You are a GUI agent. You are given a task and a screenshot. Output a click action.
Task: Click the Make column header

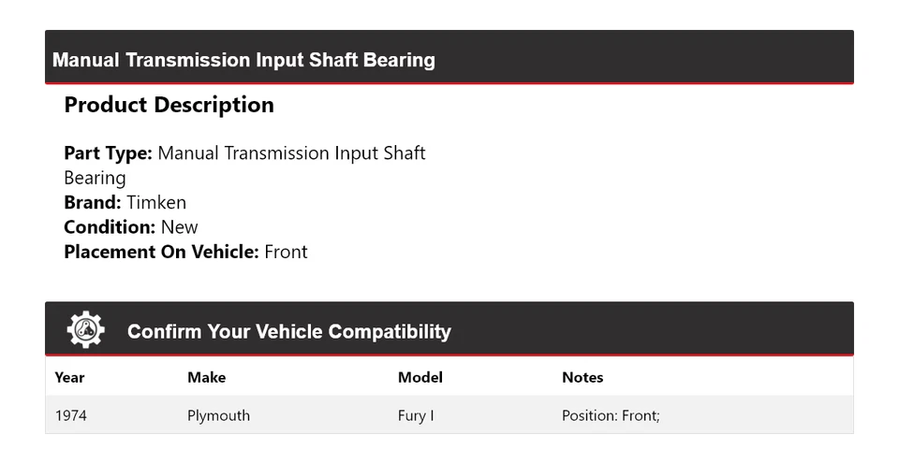(206, 377)
